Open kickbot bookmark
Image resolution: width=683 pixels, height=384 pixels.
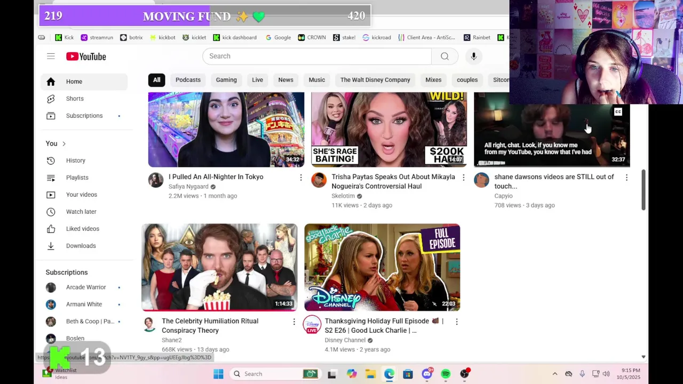click(163, 37)
